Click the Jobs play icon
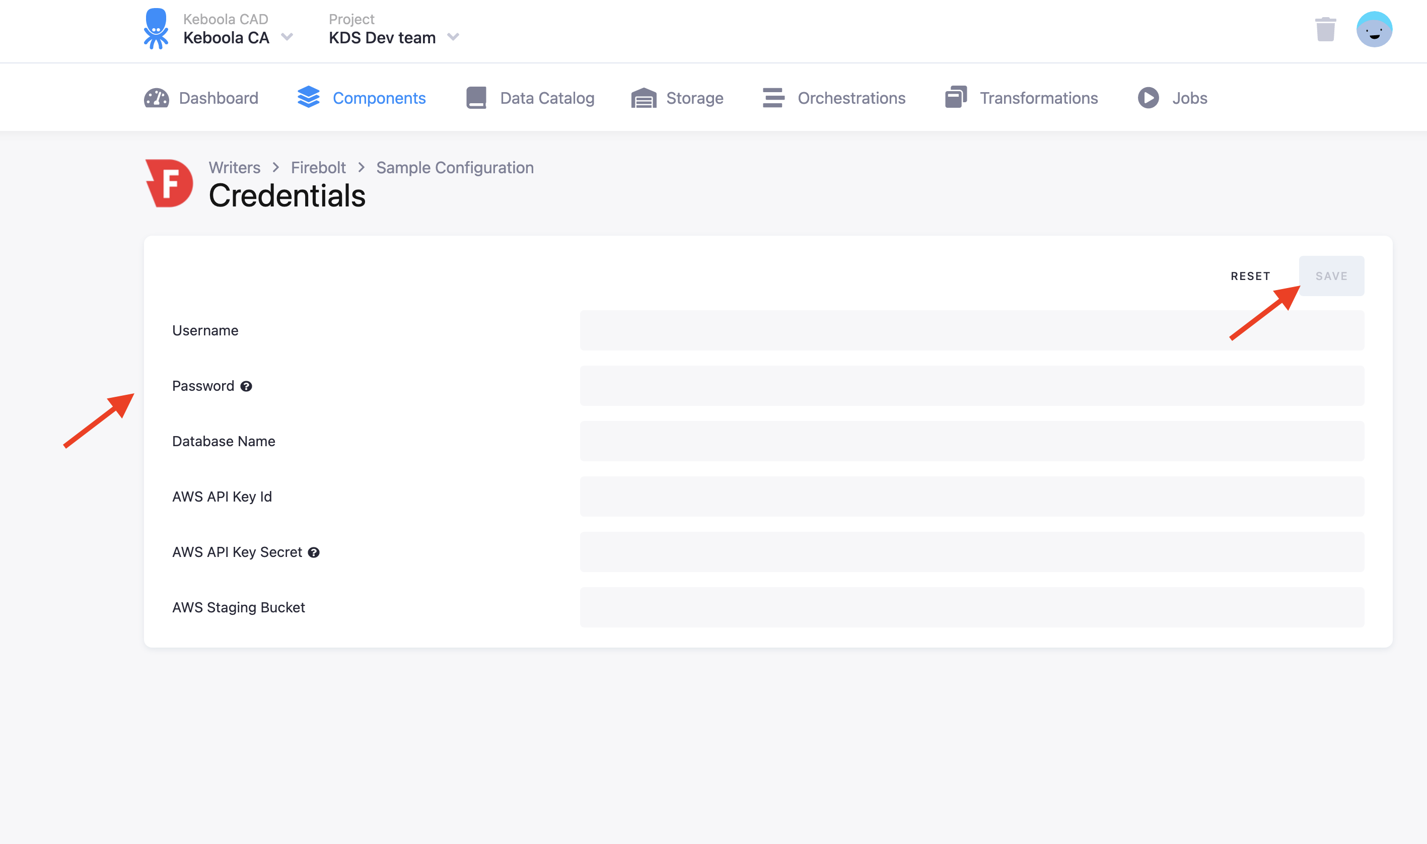Screen dimensions: 1427x844 click(x=1148, y=98)
